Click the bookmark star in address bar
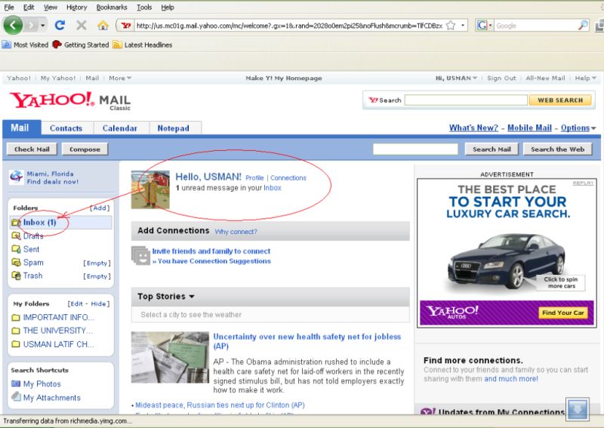The width and height of the screenshot is (604, 428). [451, 25]
